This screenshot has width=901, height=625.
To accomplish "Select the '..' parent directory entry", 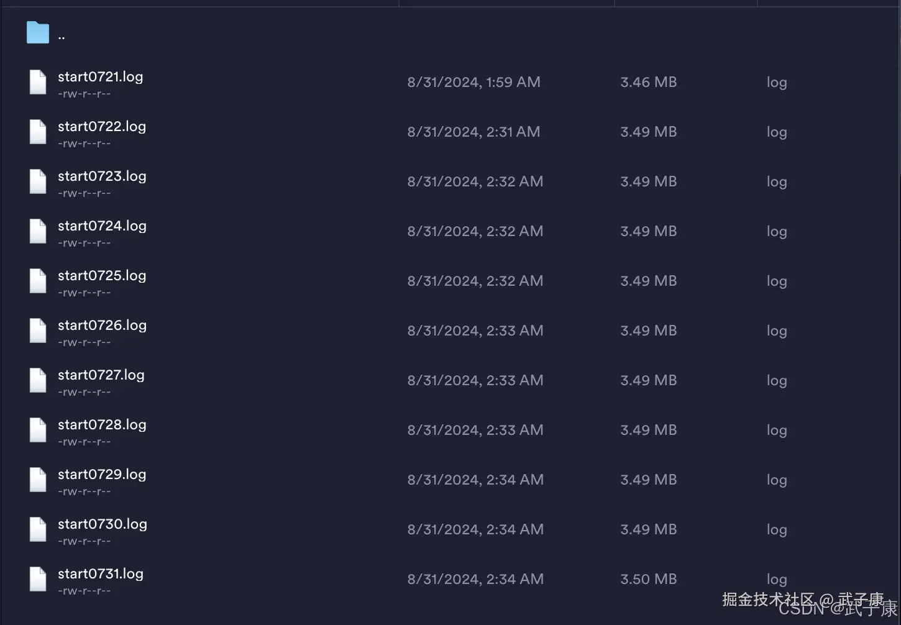I will point(62,34).
